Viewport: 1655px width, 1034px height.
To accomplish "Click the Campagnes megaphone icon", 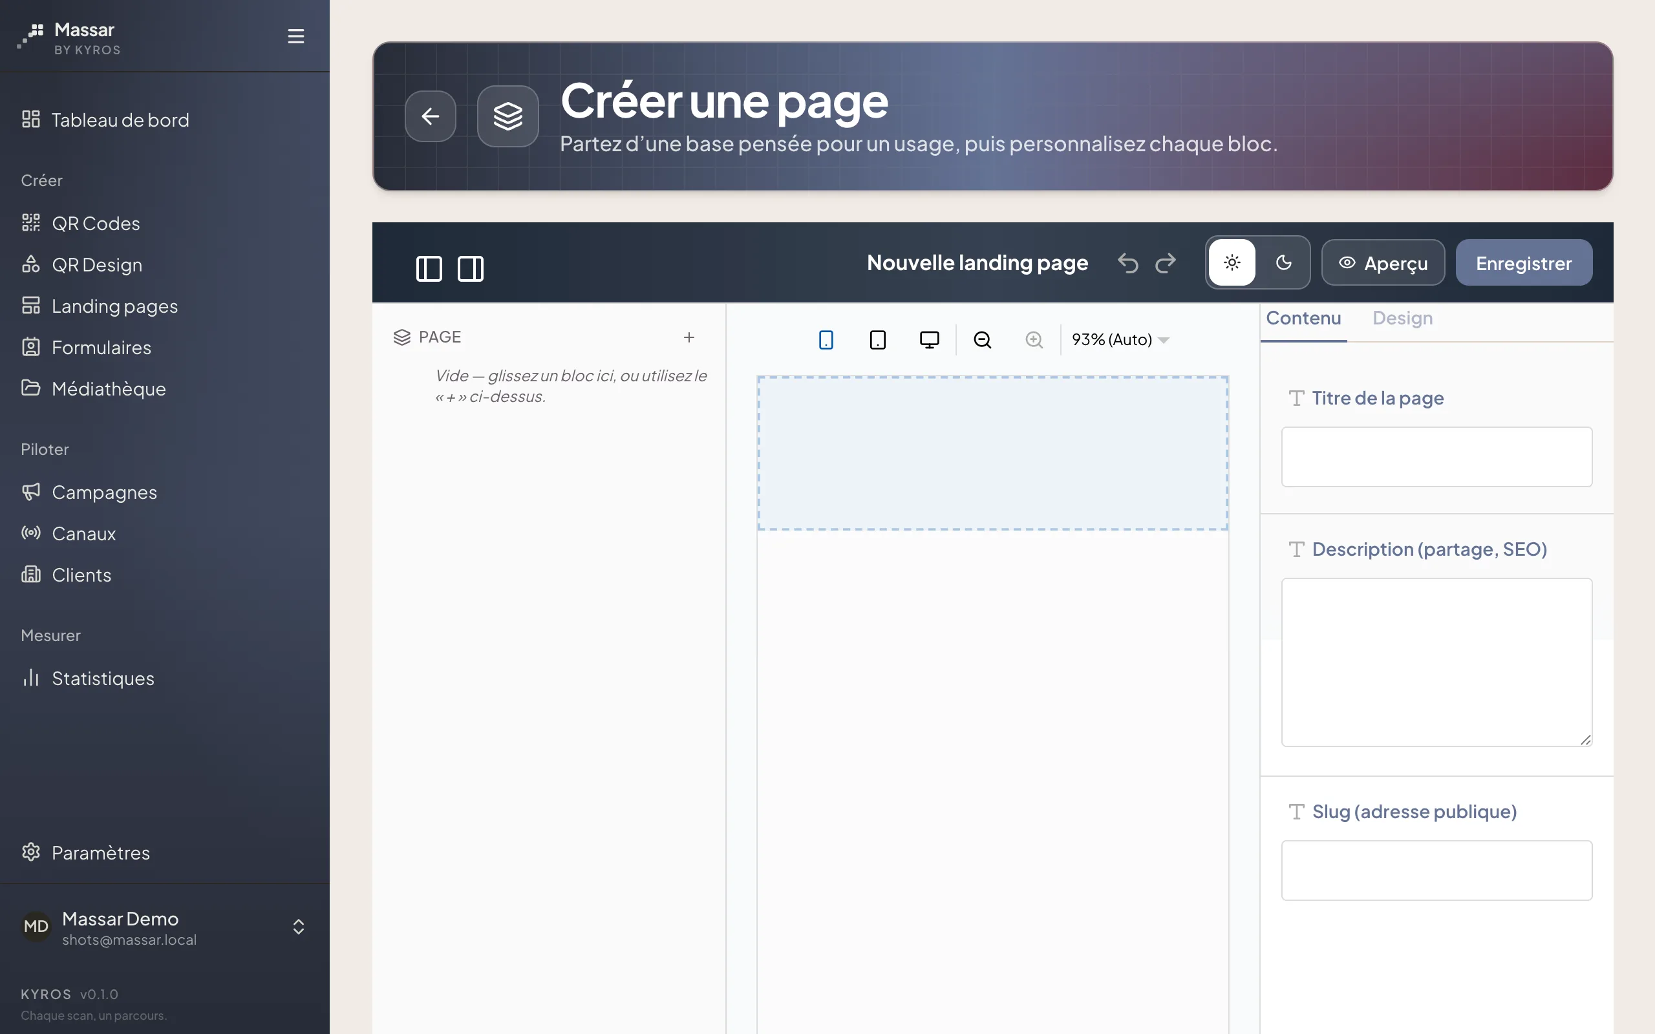I will [31, 492].
